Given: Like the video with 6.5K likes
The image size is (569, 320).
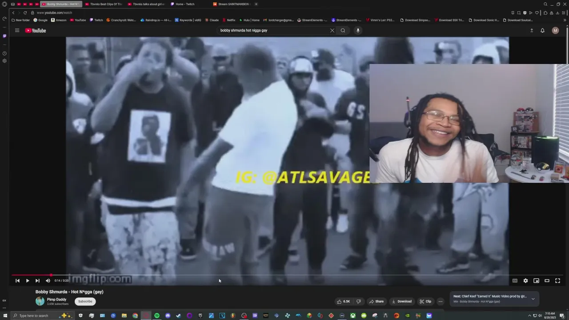Looking at the screenshot, I should (343, 301).
